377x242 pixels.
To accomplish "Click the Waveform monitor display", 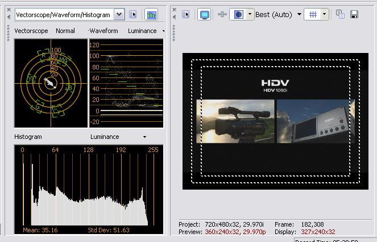I will coord(126,83).
